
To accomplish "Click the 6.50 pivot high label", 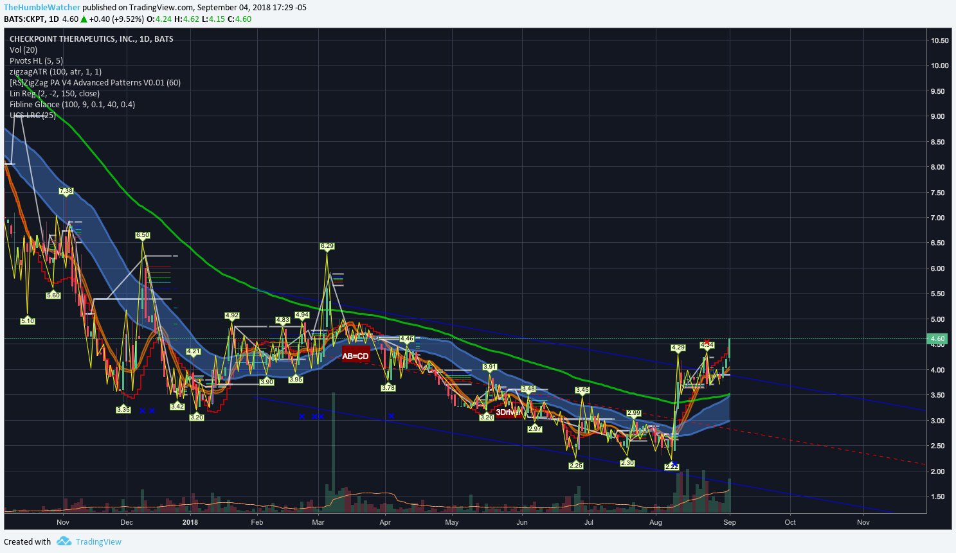I will pos(143,235).
